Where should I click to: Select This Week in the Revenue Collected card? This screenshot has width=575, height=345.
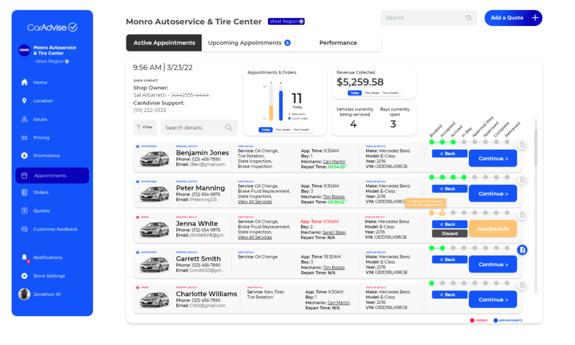point(372,93)
